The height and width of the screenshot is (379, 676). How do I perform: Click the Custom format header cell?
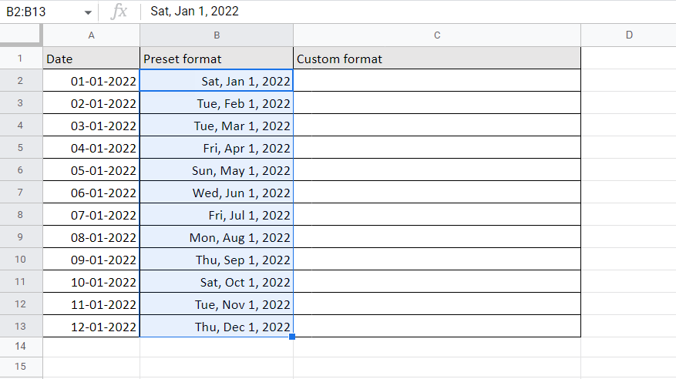(x=437, y=58)
